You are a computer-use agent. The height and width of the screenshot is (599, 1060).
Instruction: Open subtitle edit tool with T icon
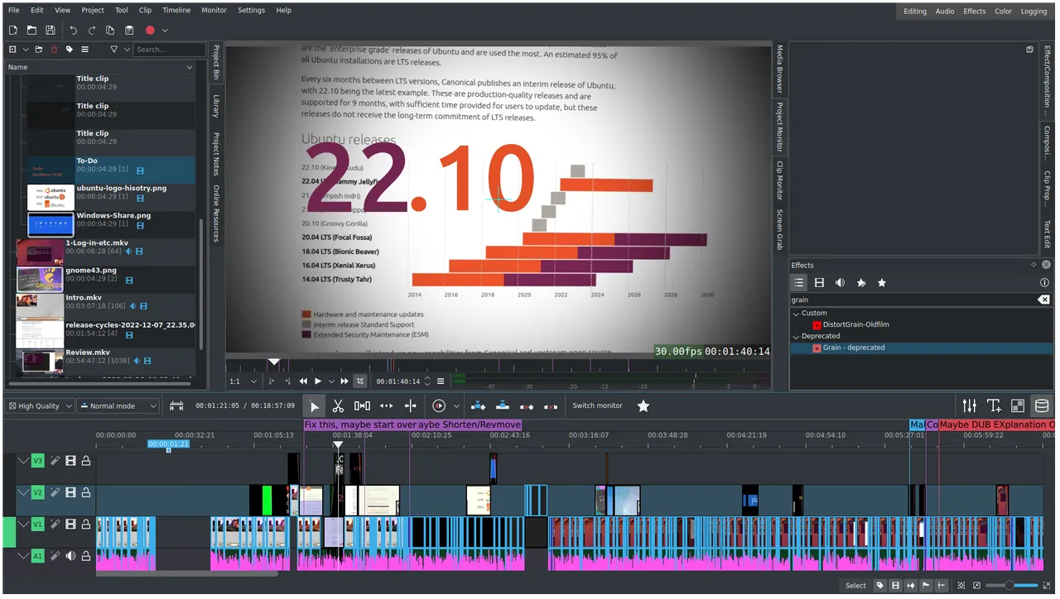coord(994,406)
